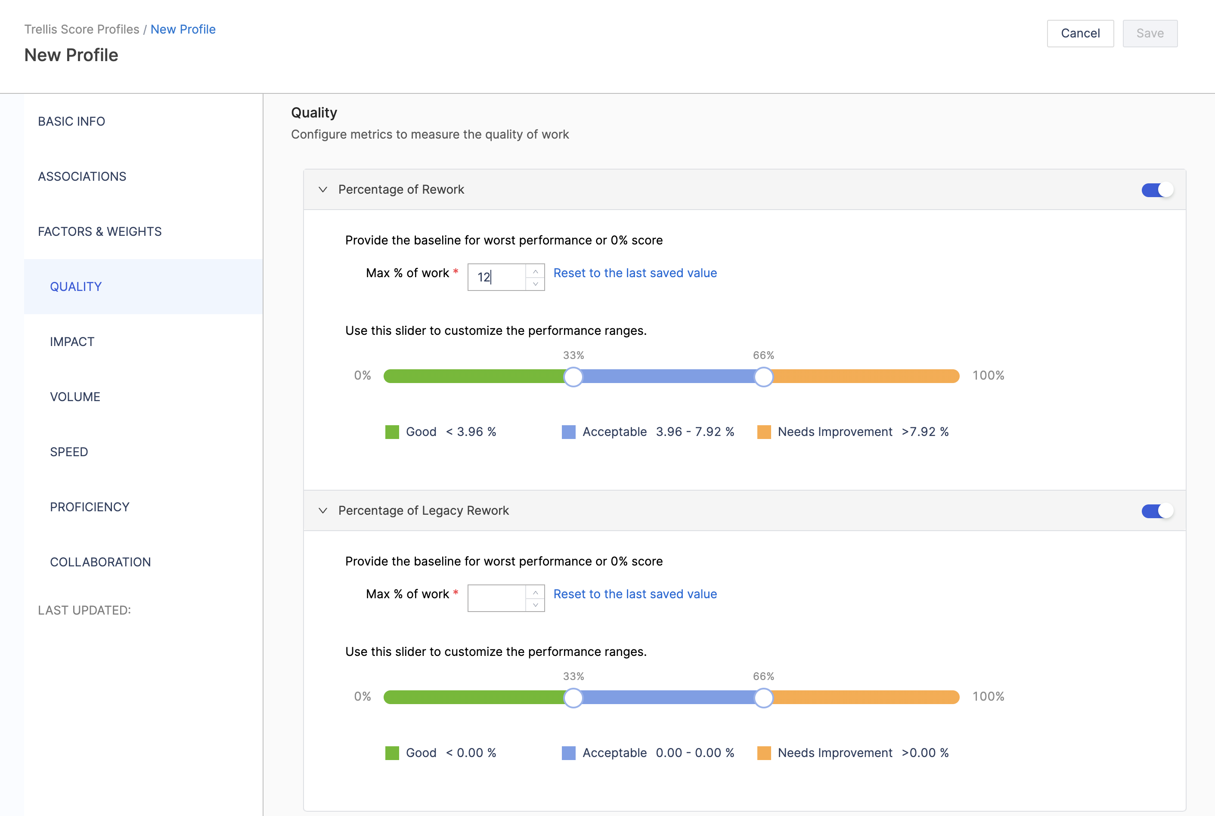Open the Basic Info section
Image resolution: width=1215 pixels, height=816 pixels.
point(71,121)
